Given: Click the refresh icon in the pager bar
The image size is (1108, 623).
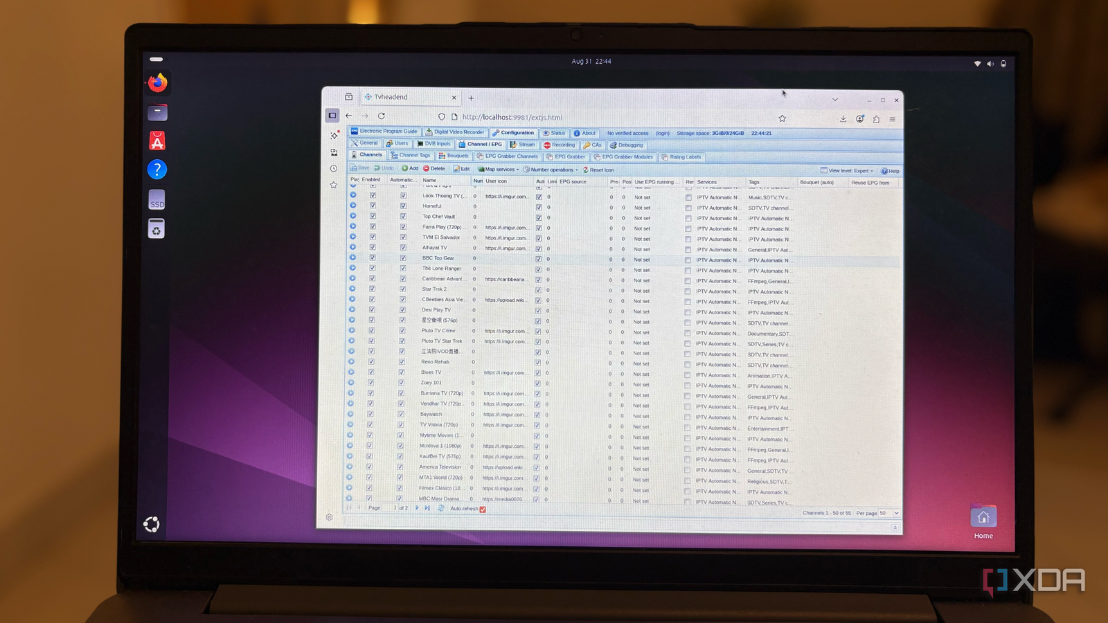Looking at the screenshot, I should [x=440, y=508].
